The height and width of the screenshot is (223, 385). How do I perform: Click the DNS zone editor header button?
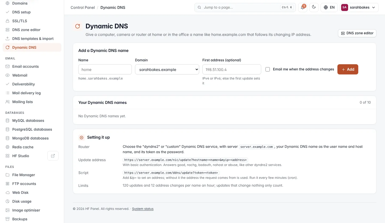(357, 33)
